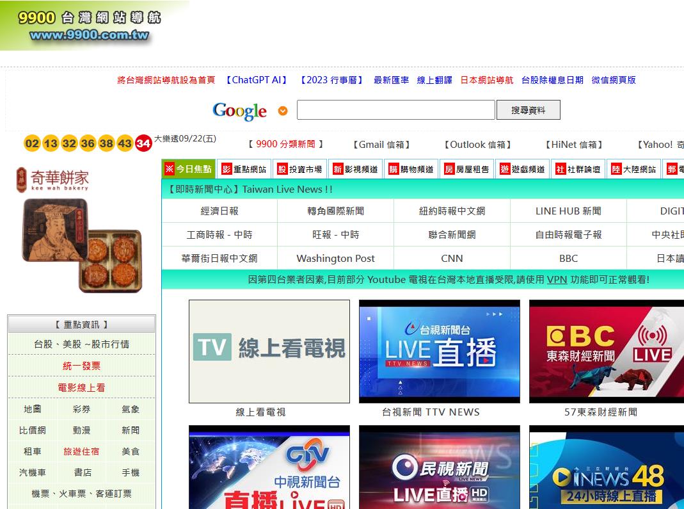
Task: Select the 遊戲頻道 tab
Action: 522,170
